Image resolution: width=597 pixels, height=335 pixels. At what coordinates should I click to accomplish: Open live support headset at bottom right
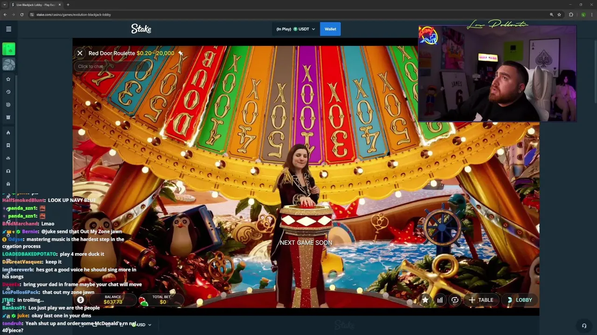[584, 326]
